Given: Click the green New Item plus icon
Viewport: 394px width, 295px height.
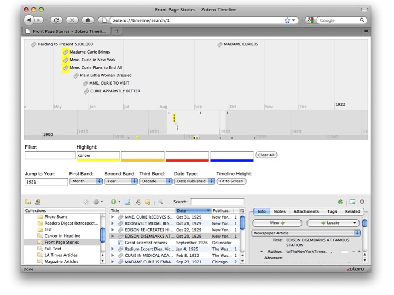Looking at the screenshot, I should (x=113, y=202).
